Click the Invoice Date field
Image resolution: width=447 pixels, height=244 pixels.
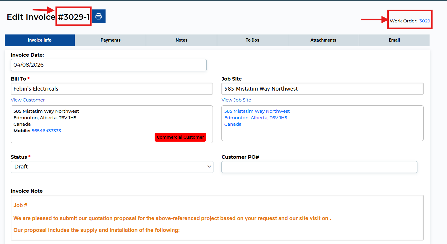(x=108, y=65)
